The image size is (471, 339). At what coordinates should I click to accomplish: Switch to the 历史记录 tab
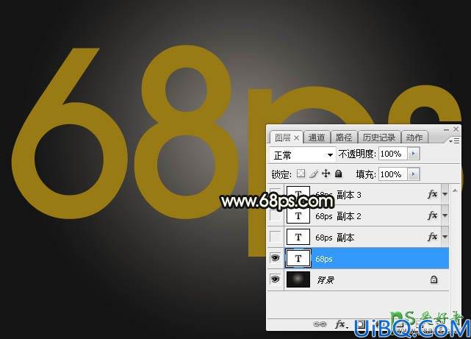pos(379,138)
